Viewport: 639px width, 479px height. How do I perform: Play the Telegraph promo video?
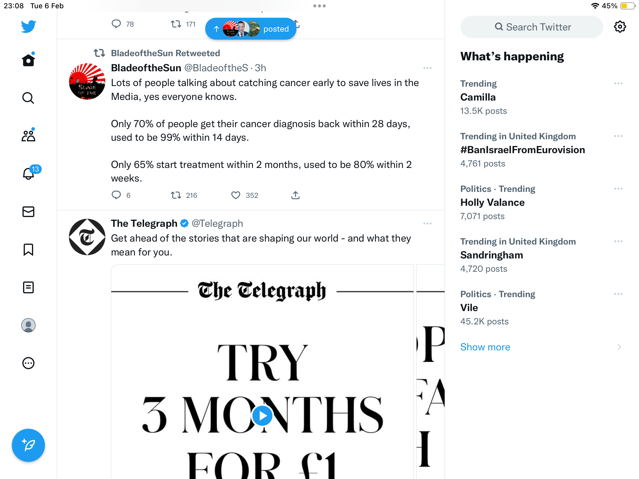[262, 416]
